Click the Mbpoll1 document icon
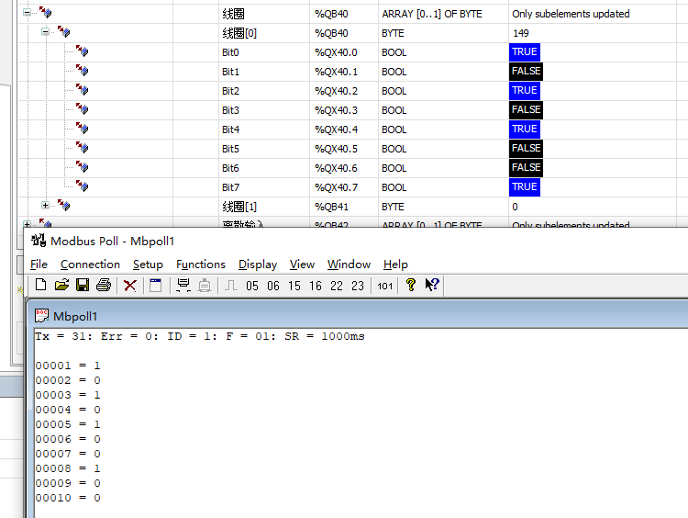The height and width of the screenshot is (518, 688). (x=41, y=315)
